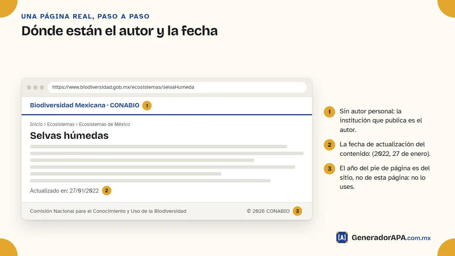This screenshot has height=256, width=455.
Task: Select the Actualizado en: 27/01/2022 date text
Action: coord(64,191)
